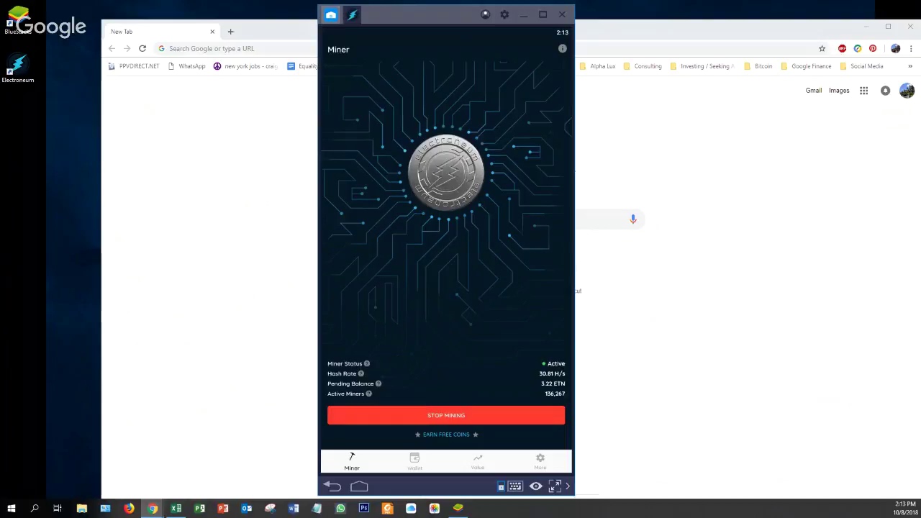Launch Firefox from the taskbar
The image size is (921, 518).
coord(129,509)
